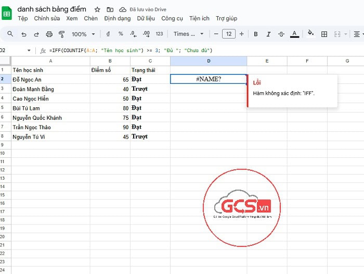This screenshot has height=274, width=364.
Task: Select cell D2 showing #NAME? error
Action: tap(208, 79)
